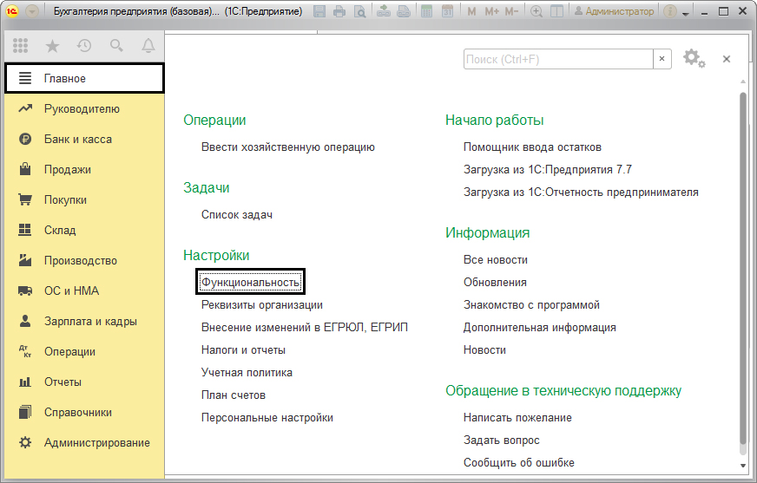Click the save diskette icon in title bar
This screenshot has width=757, height=483.
point(319,12)
